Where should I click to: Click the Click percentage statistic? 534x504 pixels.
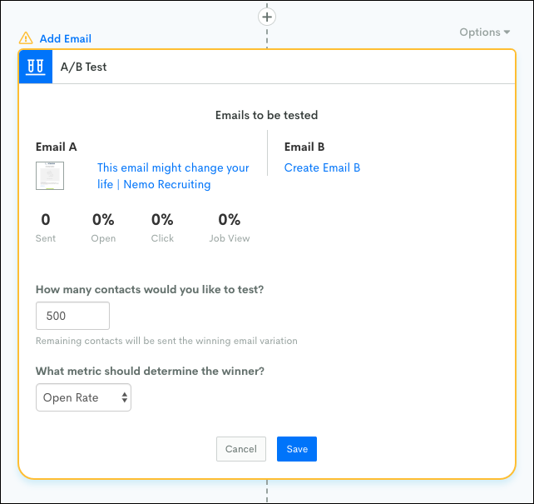[x=162, y=227]
